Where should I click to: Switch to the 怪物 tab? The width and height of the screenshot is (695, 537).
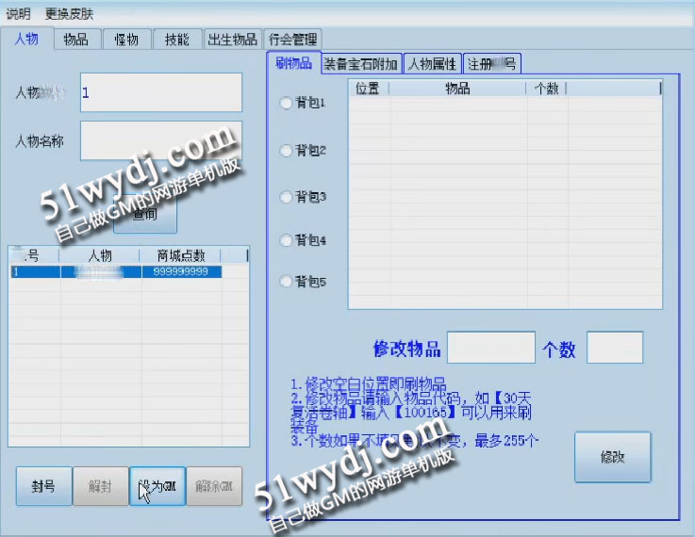pos(126,39)
